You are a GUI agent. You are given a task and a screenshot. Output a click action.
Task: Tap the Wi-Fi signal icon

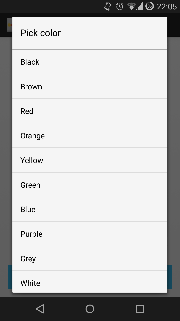132,6
